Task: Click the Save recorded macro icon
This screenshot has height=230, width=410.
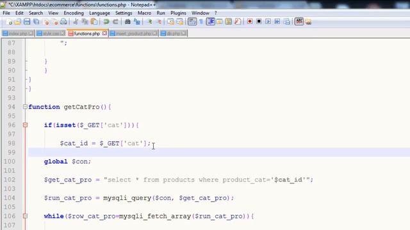Action: click(286, 22)
